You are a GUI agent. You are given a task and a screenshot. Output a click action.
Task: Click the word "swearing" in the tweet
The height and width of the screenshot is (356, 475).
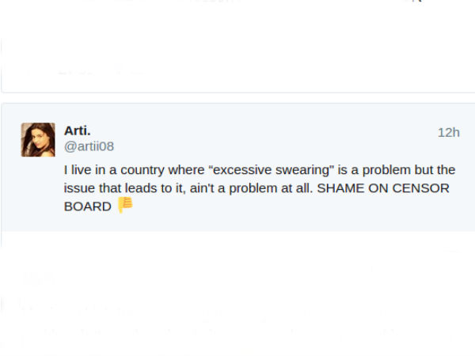tap(299, 170)
